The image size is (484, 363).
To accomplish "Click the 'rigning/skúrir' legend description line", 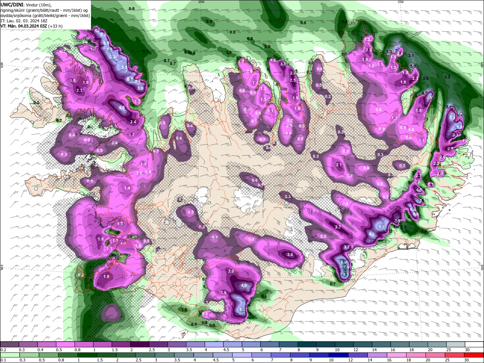I will point(44,10).
